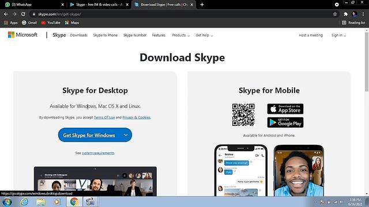Click Get Skype for Windows
This screenshot has width=369, height=207.
tap(89, 135)
